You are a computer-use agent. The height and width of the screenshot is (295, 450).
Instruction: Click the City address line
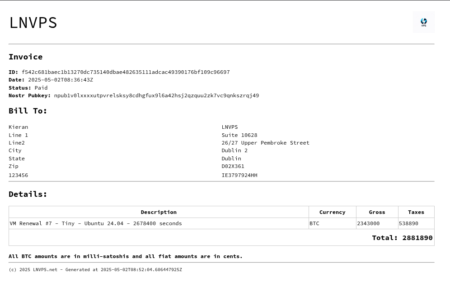coord(15,150)
